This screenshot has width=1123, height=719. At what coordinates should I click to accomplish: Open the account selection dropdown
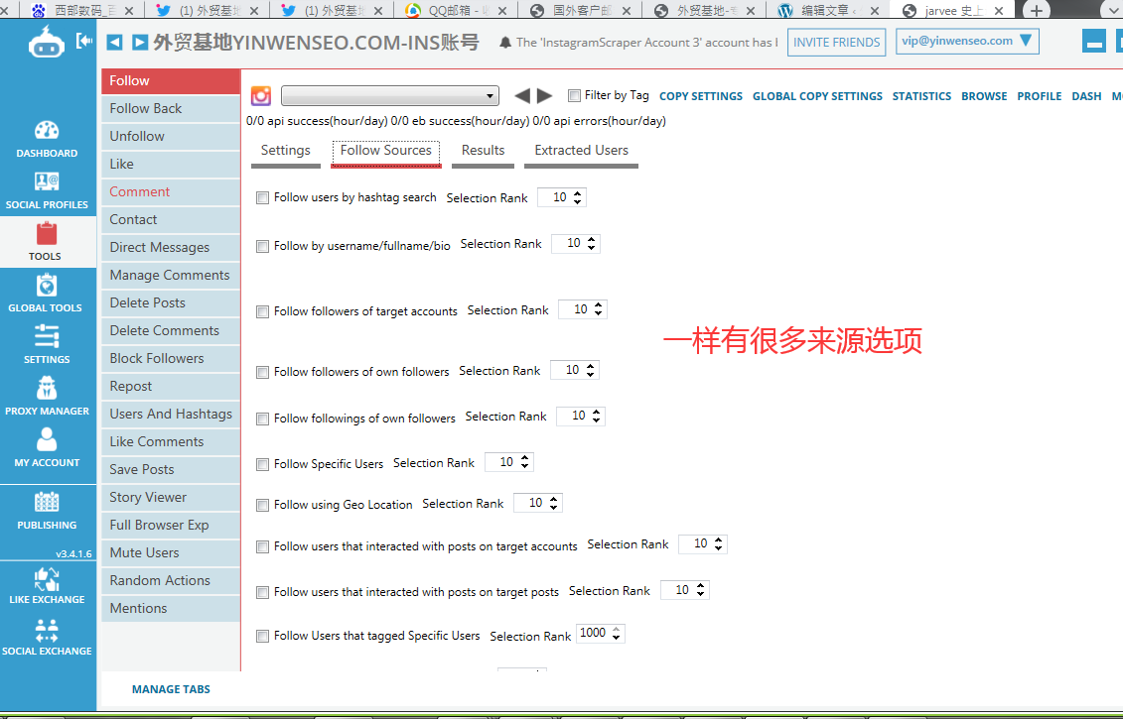(x=389, y=95)
